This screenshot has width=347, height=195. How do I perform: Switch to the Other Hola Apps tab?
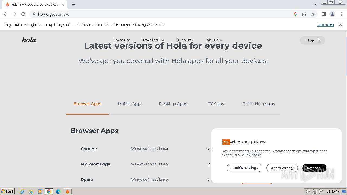click(x=259, y=104)
